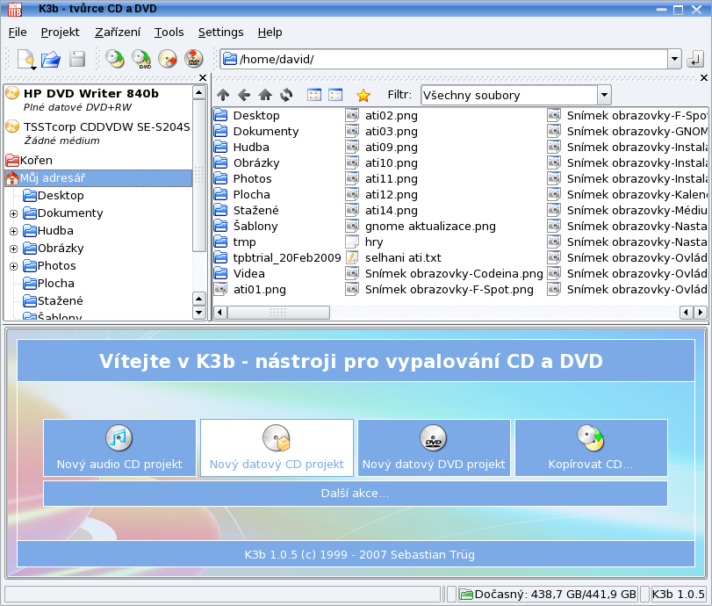Close the folder tree panel
Image resolution: width=712 pixels, height=606 pixels.
[203, 77]
